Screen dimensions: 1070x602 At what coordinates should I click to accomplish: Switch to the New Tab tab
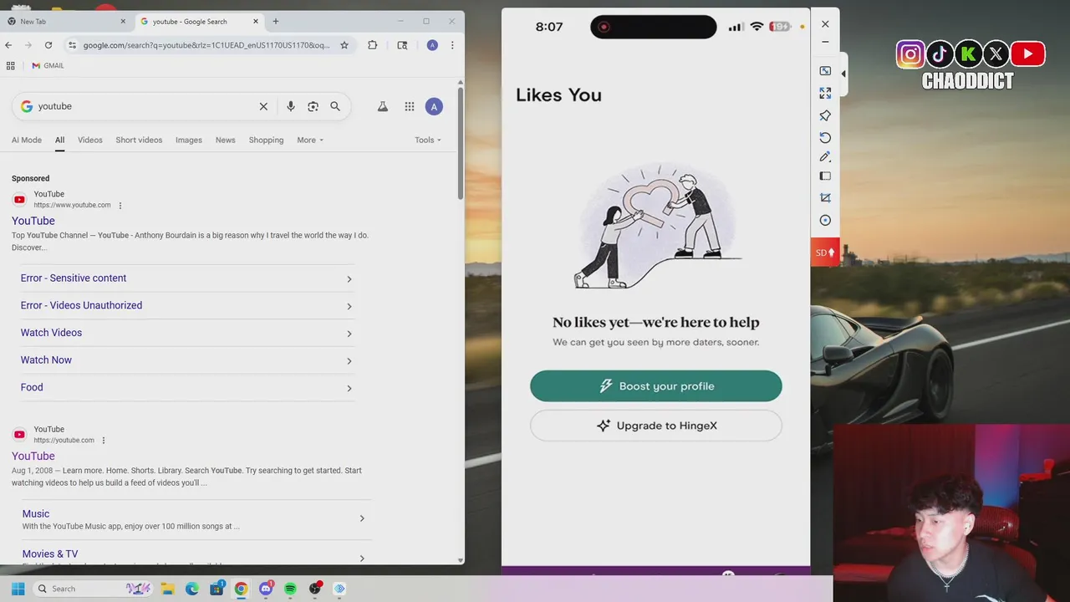tap(65, 21)
